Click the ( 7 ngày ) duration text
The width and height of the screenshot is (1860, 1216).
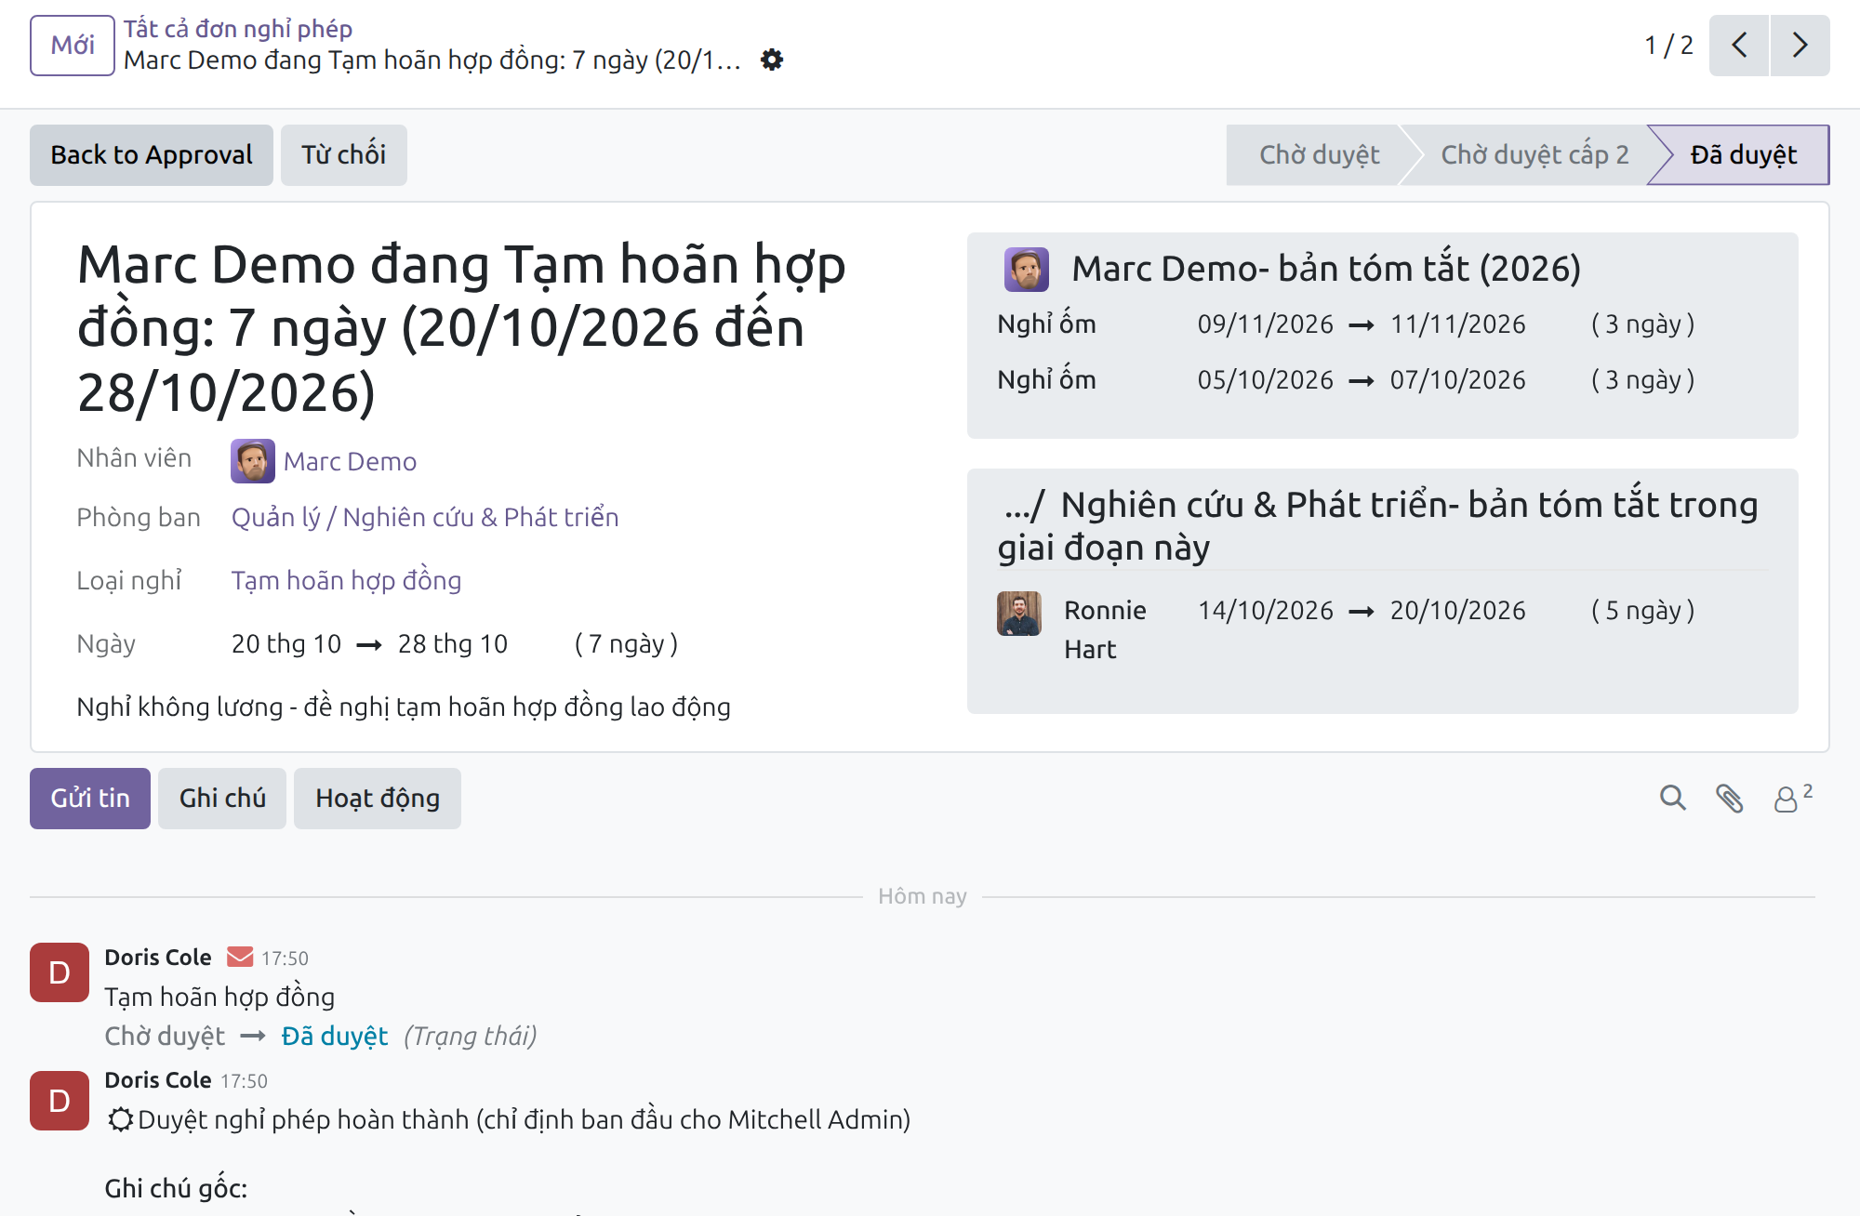pos(626,644)
